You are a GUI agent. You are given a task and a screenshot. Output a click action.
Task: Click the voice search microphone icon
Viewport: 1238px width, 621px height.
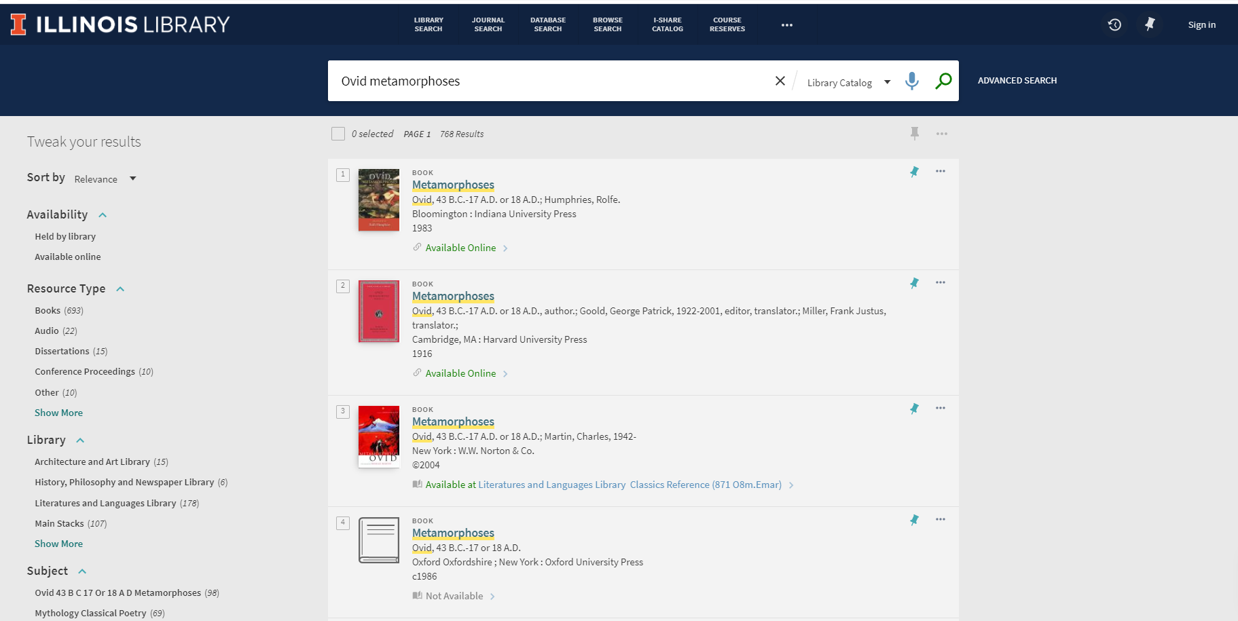(911, 81)
